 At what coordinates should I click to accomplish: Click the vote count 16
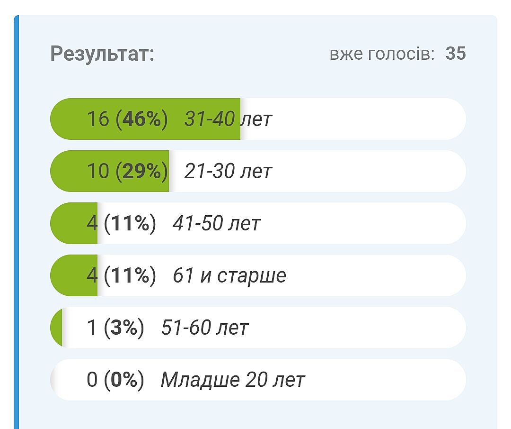[x=98, y=119]
